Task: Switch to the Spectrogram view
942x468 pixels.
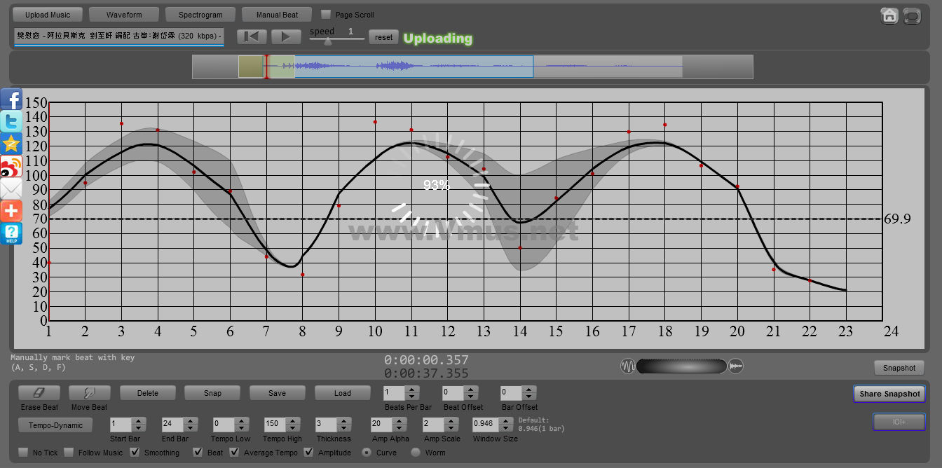Action: [200, 15]
